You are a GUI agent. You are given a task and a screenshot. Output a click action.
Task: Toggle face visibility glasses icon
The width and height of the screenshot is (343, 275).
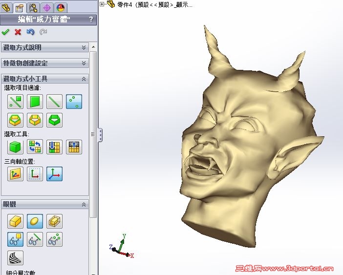(x=15, y=239)
